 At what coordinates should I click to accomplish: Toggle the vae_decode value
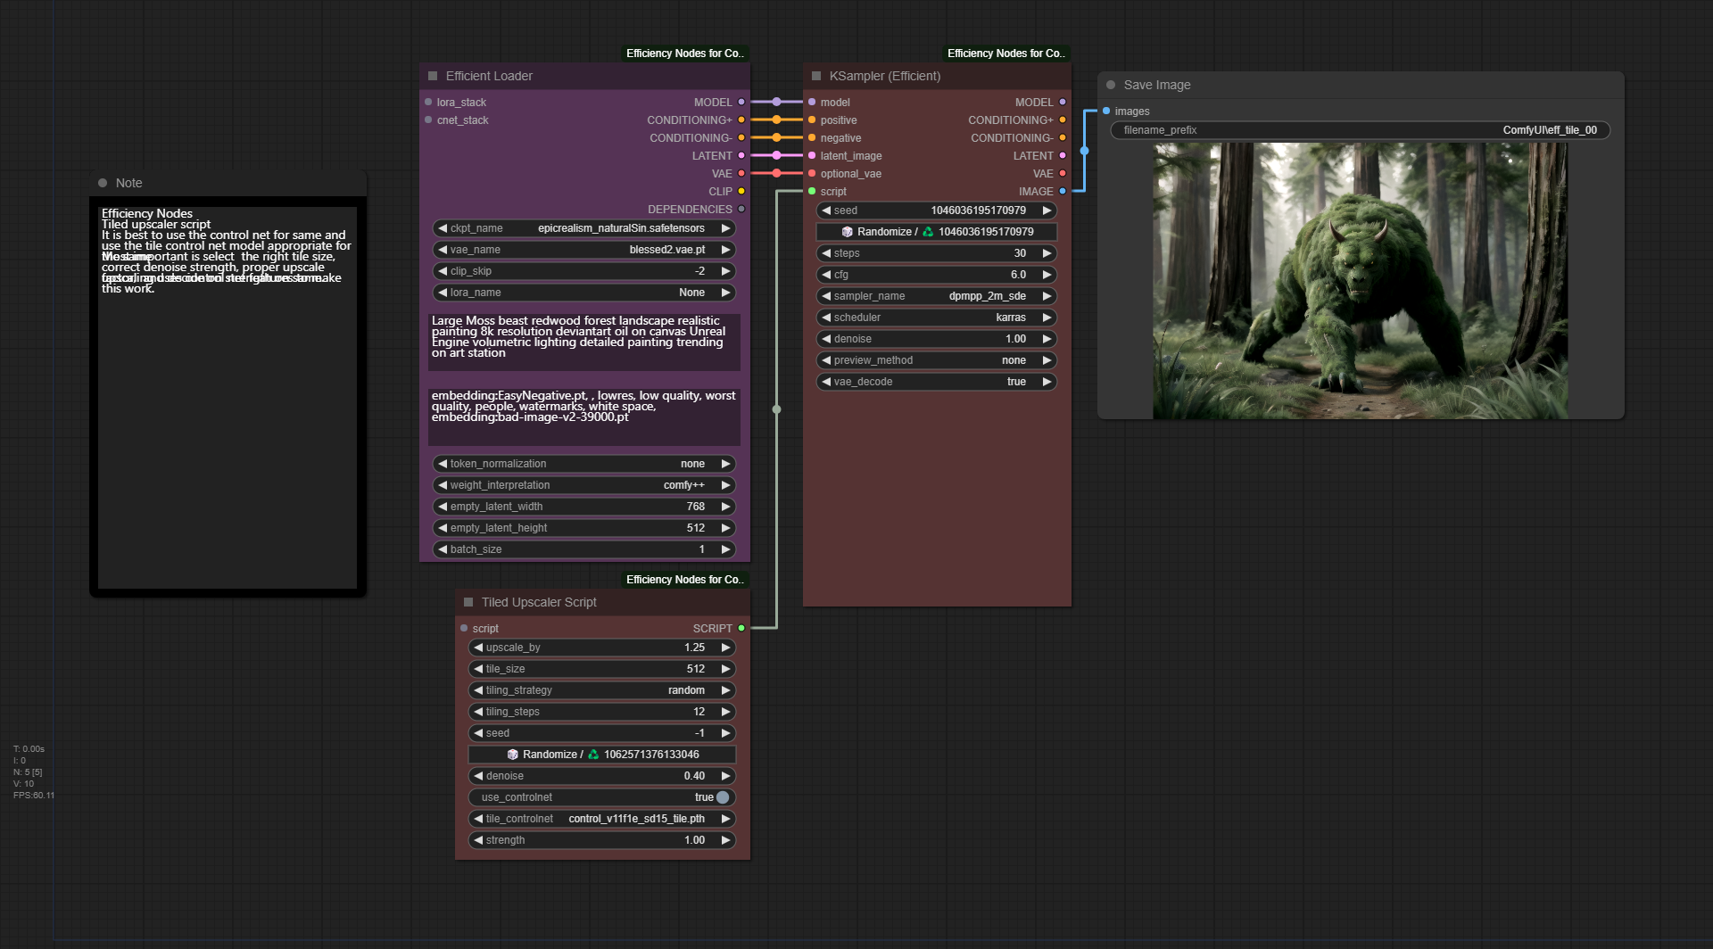coord(936,382)
